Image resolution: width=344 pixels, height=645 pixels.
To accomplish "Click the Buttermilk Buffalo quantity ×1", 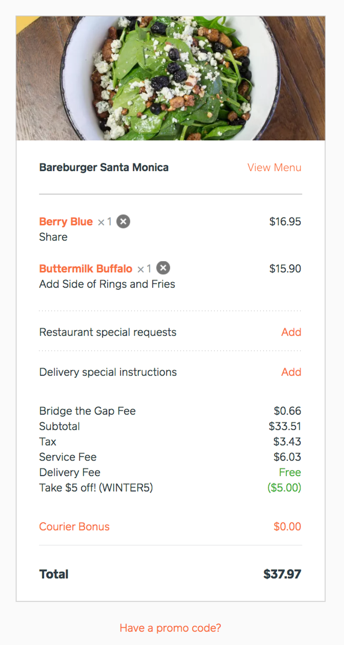I will [144, 269].
